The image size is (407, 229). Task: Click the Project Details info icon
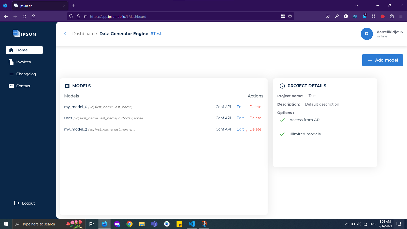click(282, 86)
